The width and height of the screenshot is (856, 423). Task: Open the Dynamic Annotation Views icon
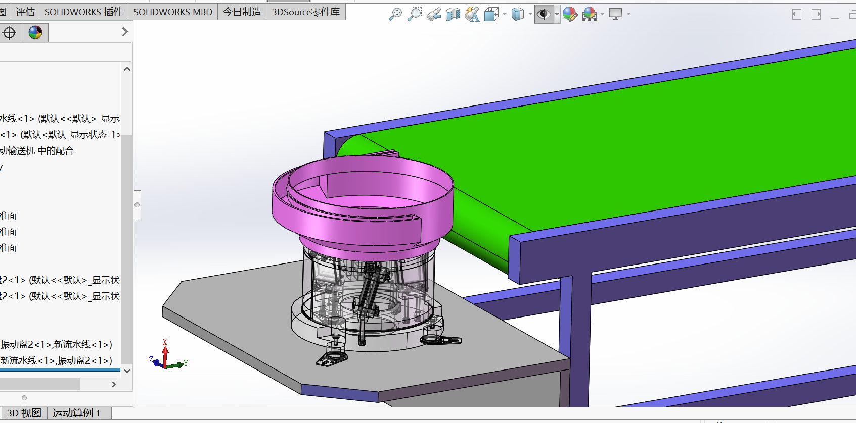point(472,14)
